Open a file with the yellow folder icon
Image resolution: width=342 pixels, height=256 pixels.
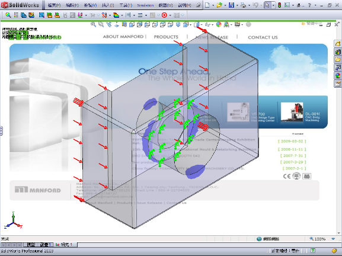click(219, 5)
